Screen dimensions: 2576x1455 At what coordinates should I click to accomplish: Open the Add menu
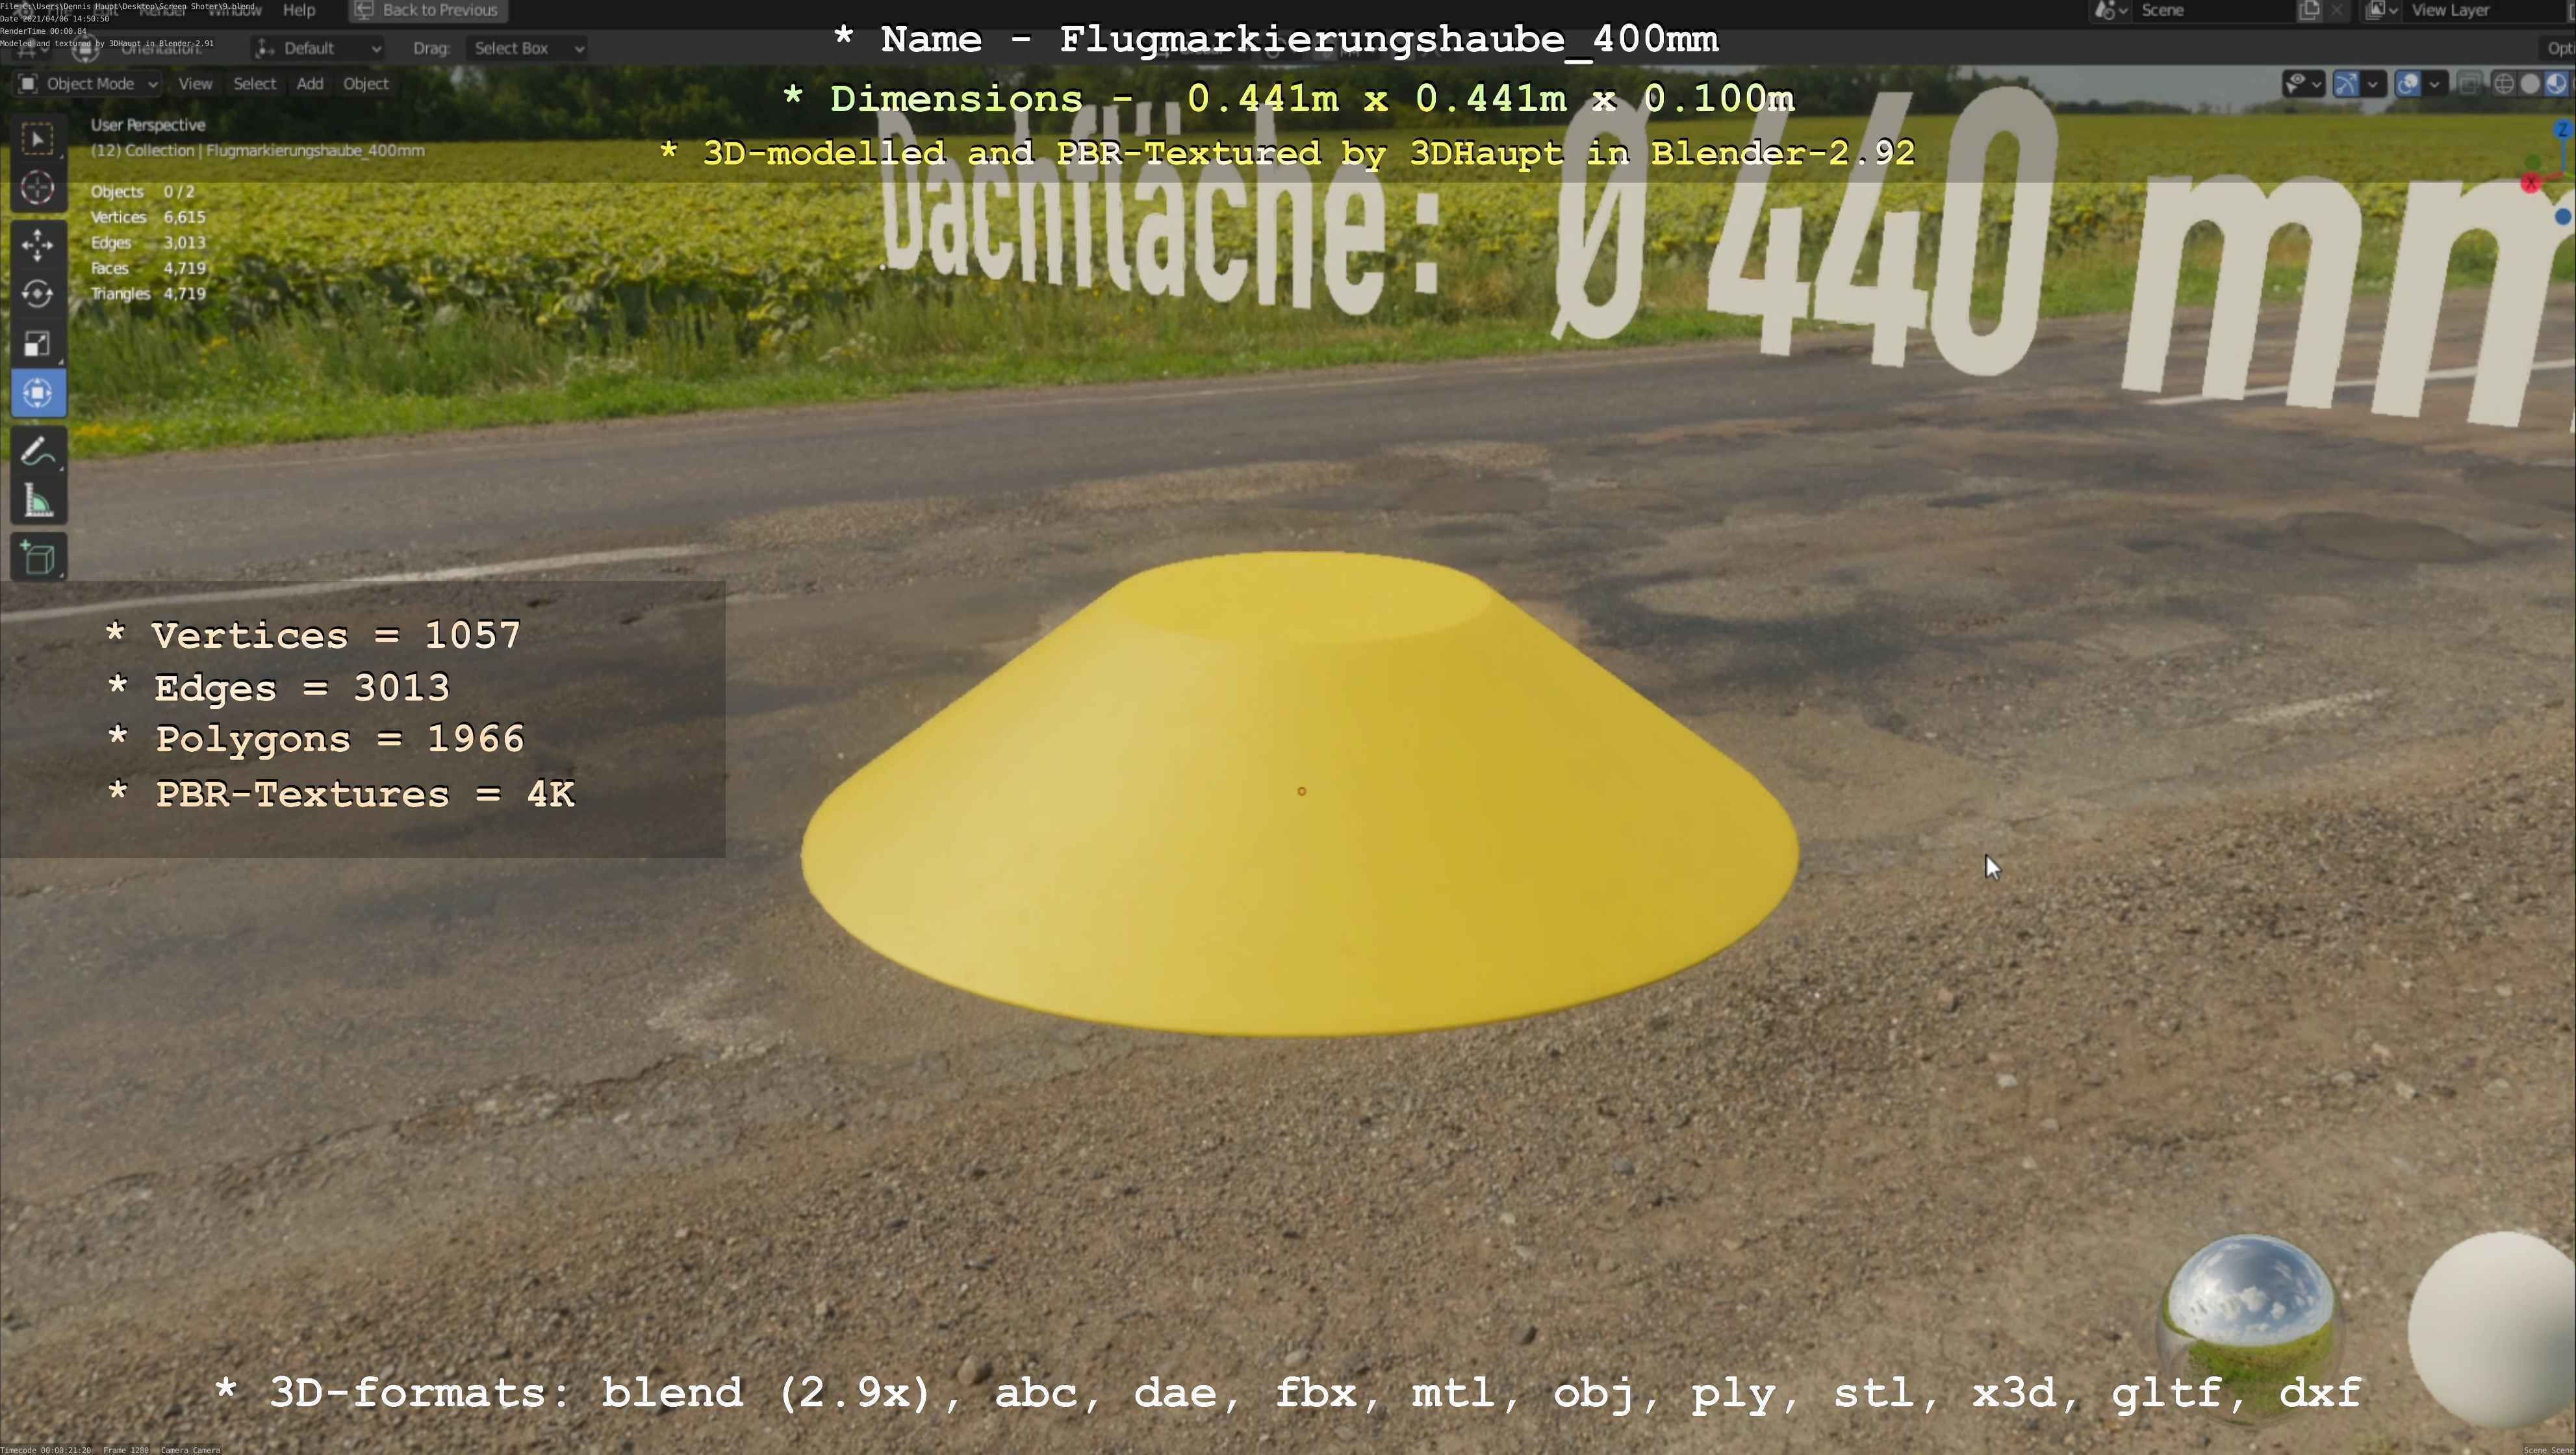(310, 84)
